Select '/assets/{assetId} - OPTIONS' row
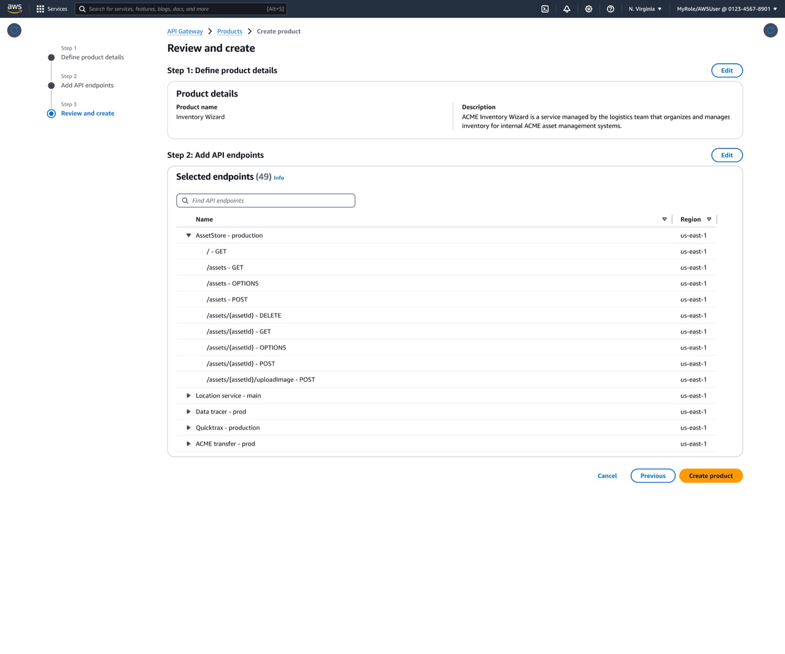Viewport: 785px width, 654px height. pyautogui.click(x=446, y=348)
